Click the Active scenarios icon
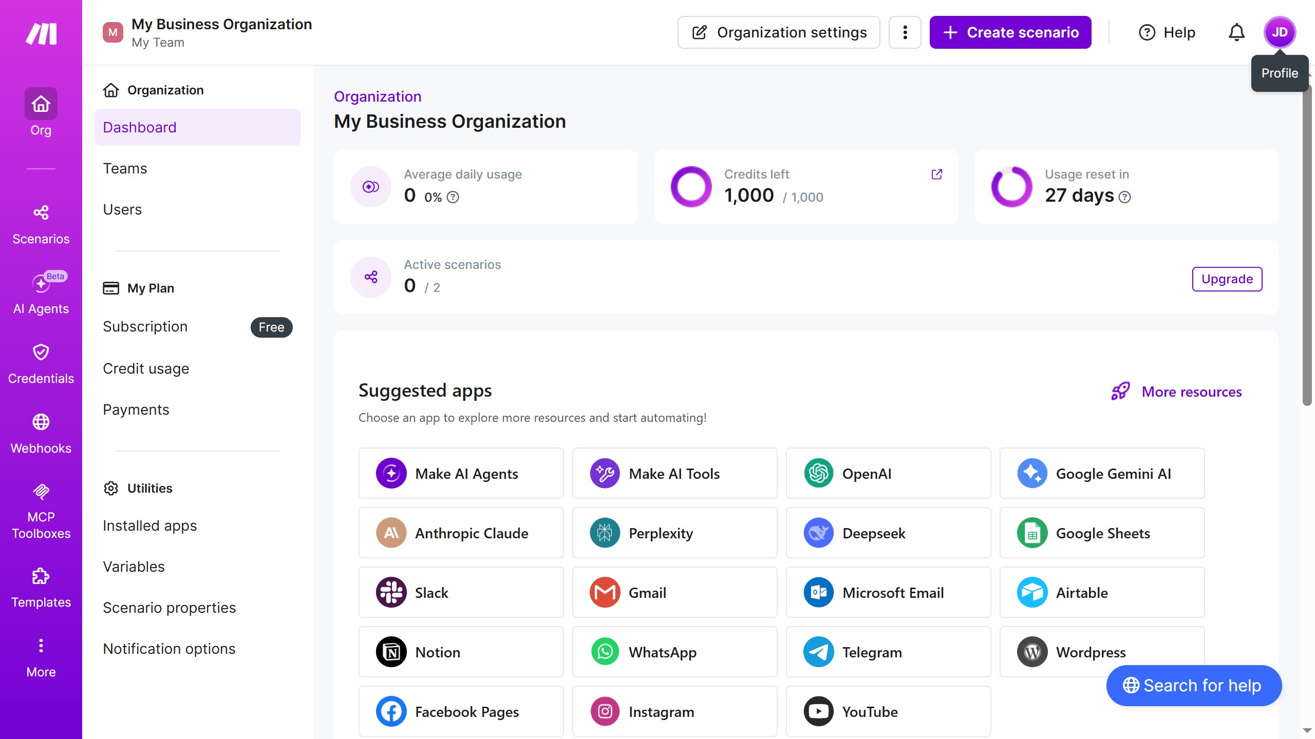Viewport: 1315px width, 739px height. point(371,277)
